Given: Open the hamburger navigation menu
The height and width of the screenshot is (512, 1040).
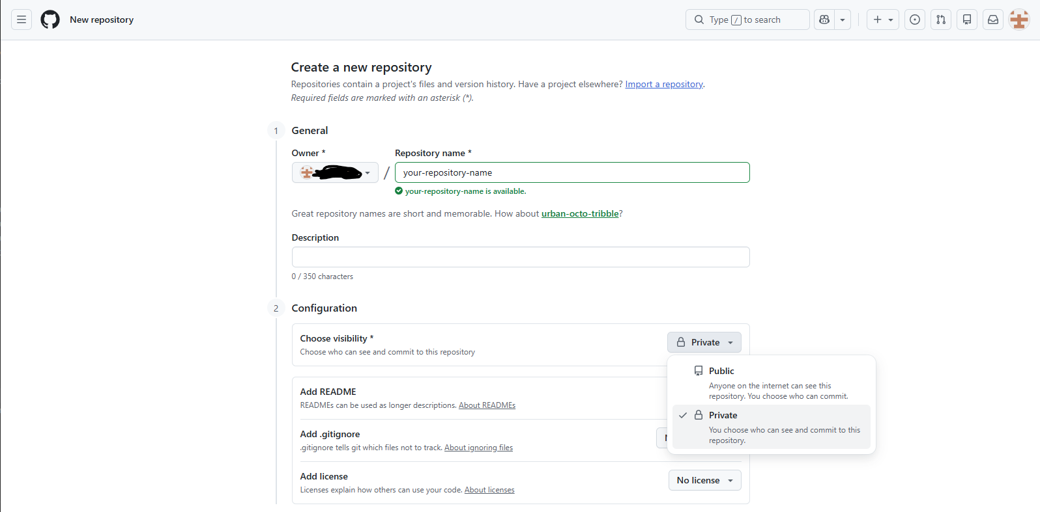Looking at the screenshot, I should [x=22, y=20].
